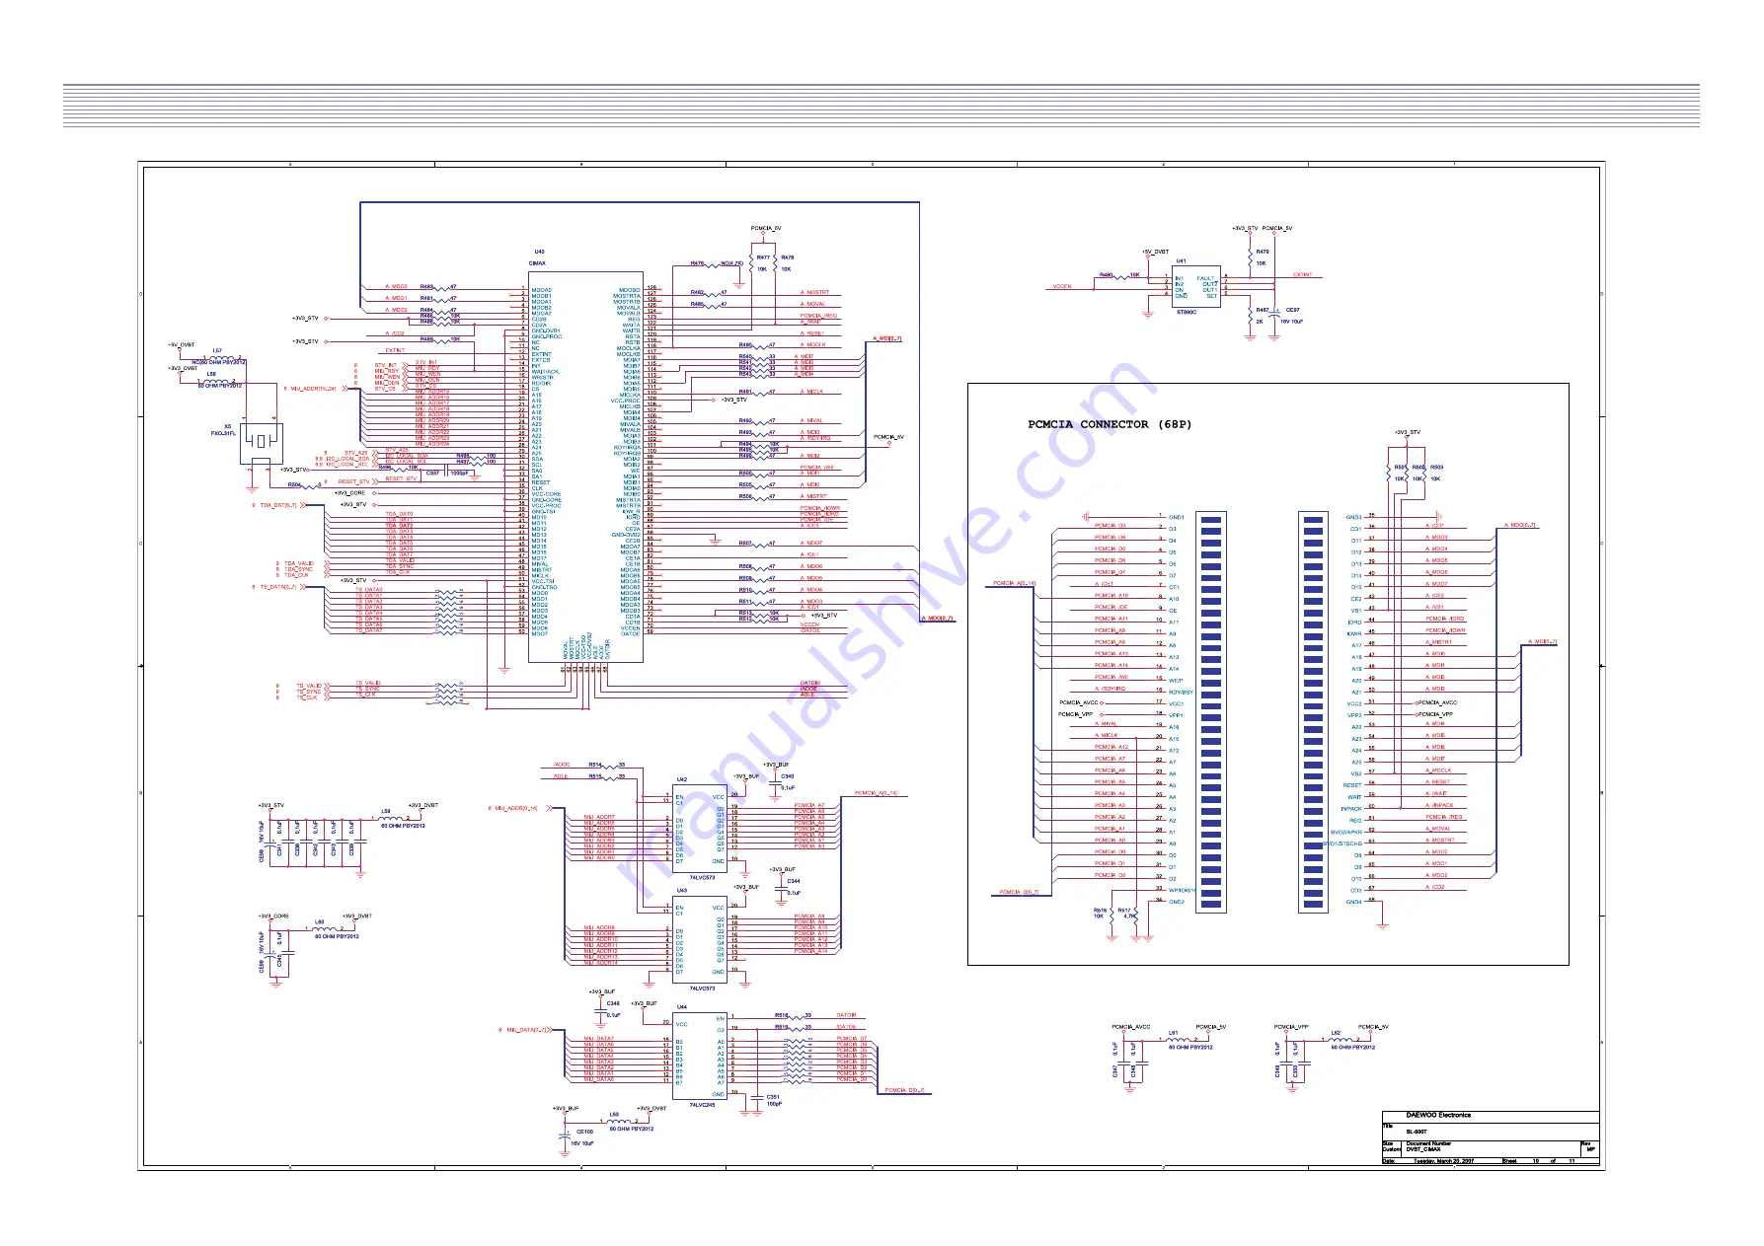This screenshot has width=1764, height=1246.
Task: Click the 'I2C_LOCAL_SDA' port label
Action: point(346,459)
